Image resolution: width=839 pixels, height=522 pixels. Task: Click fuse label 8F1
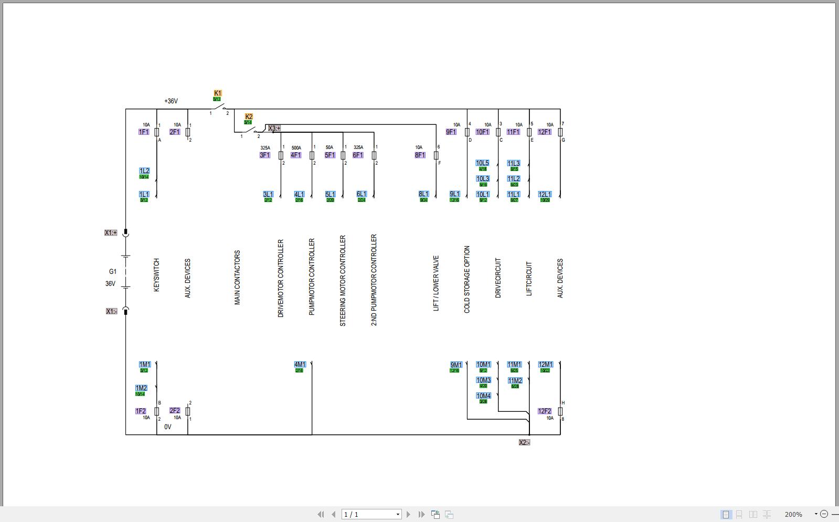[420, 155]
